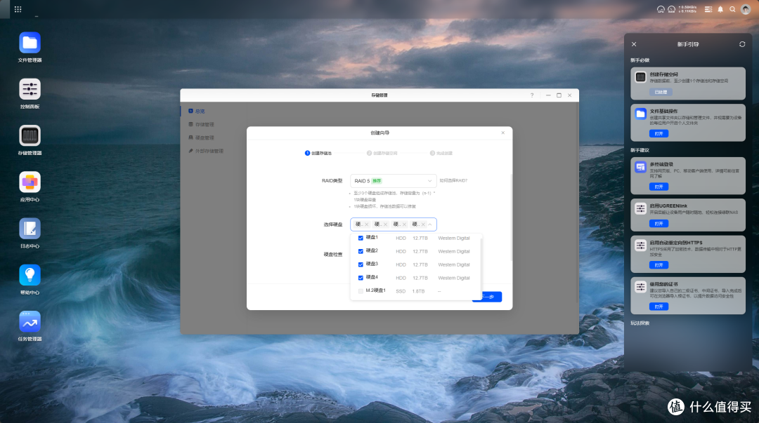This screenshot has height=423, width=759.
Task: Collapse the 选择硬盘 dropdown arrow
Action: coord(430,224)
